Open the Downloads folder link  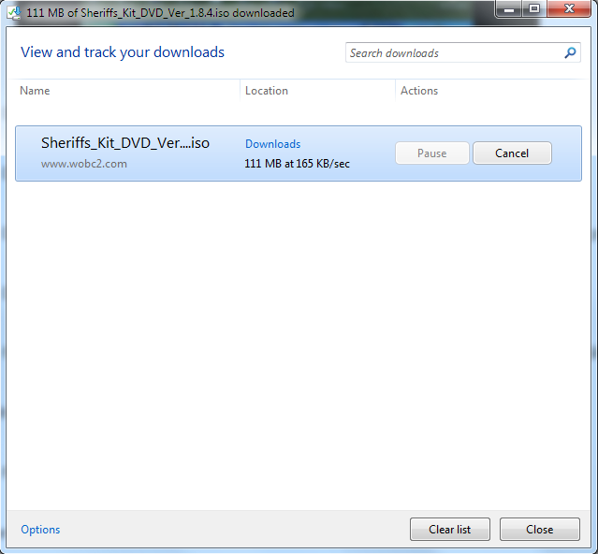[x=272, y=144]
